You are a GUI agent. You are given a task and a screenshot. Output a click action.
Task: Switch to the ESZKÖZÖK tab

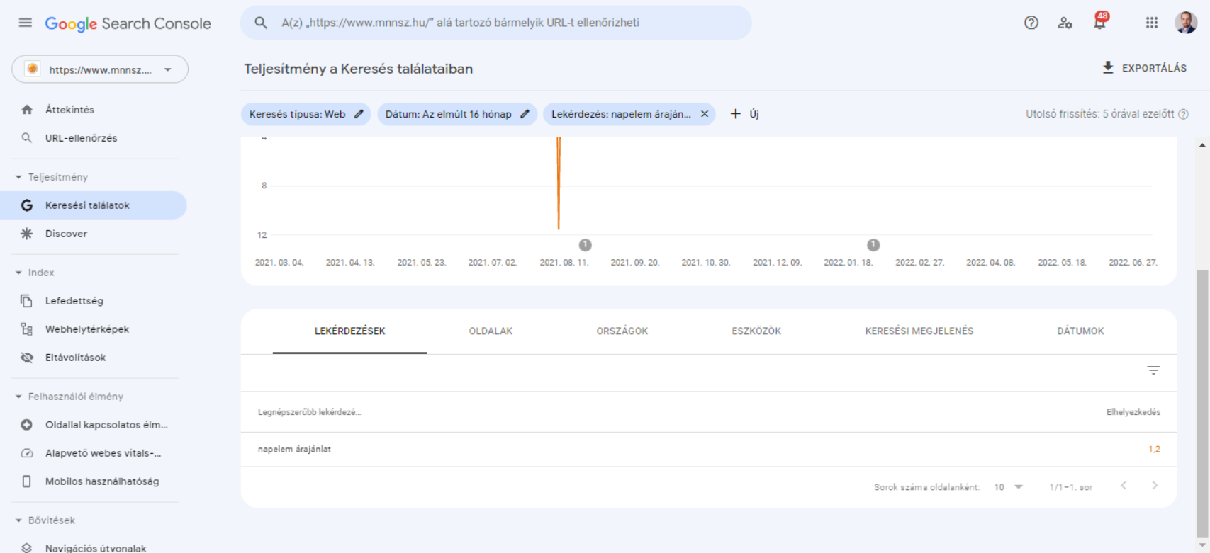(x=756, y=331)
